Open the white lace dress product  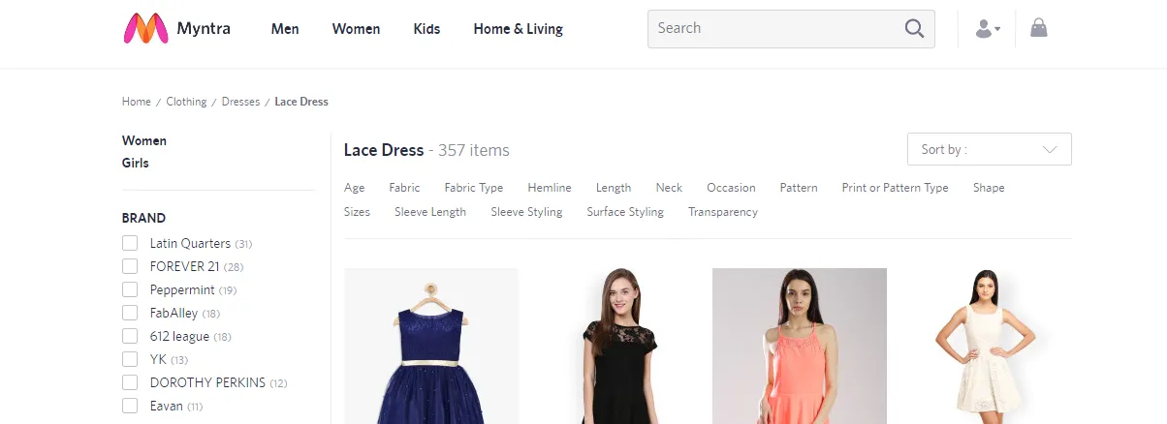984,346
